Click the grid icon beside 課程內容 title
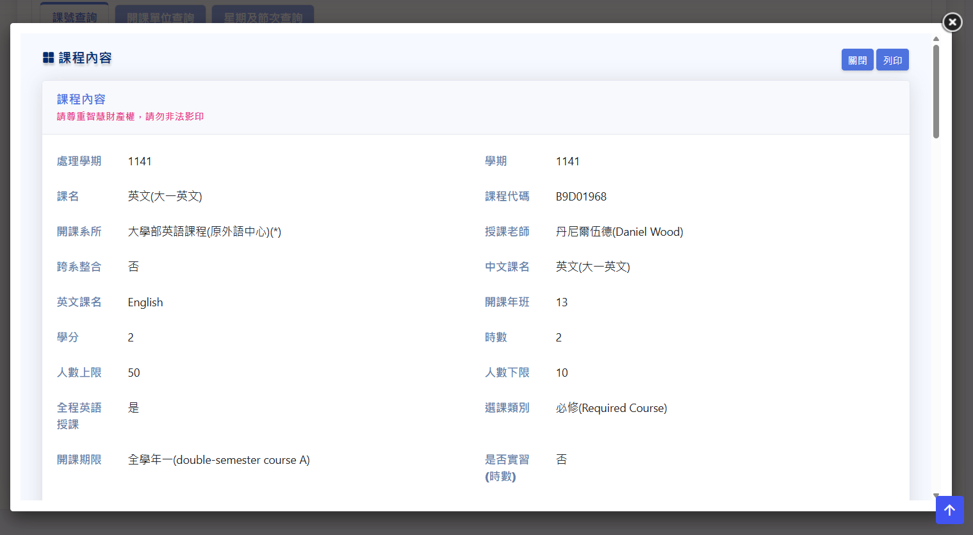The height and width of the screenshot is (535, 973). point(49,58)
